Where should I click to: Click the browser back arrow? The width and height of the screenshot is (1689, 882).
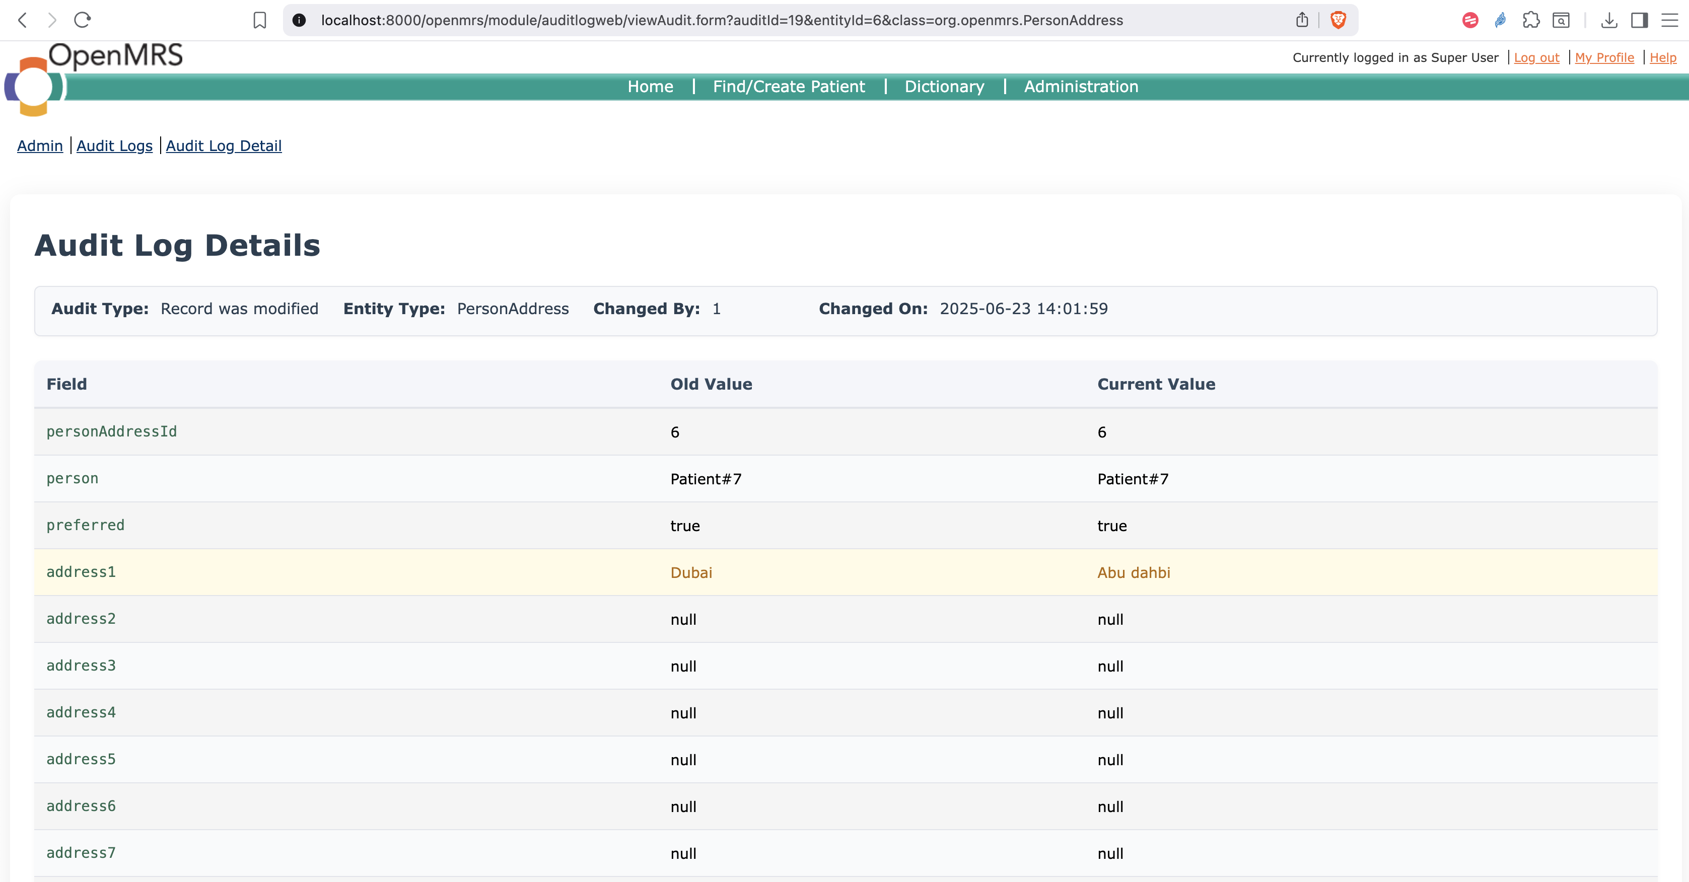[22, 20]
